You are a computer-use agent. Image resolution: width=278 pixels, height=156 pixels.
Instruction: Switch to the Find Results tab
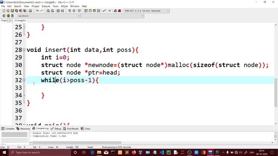tap(71, 129)
